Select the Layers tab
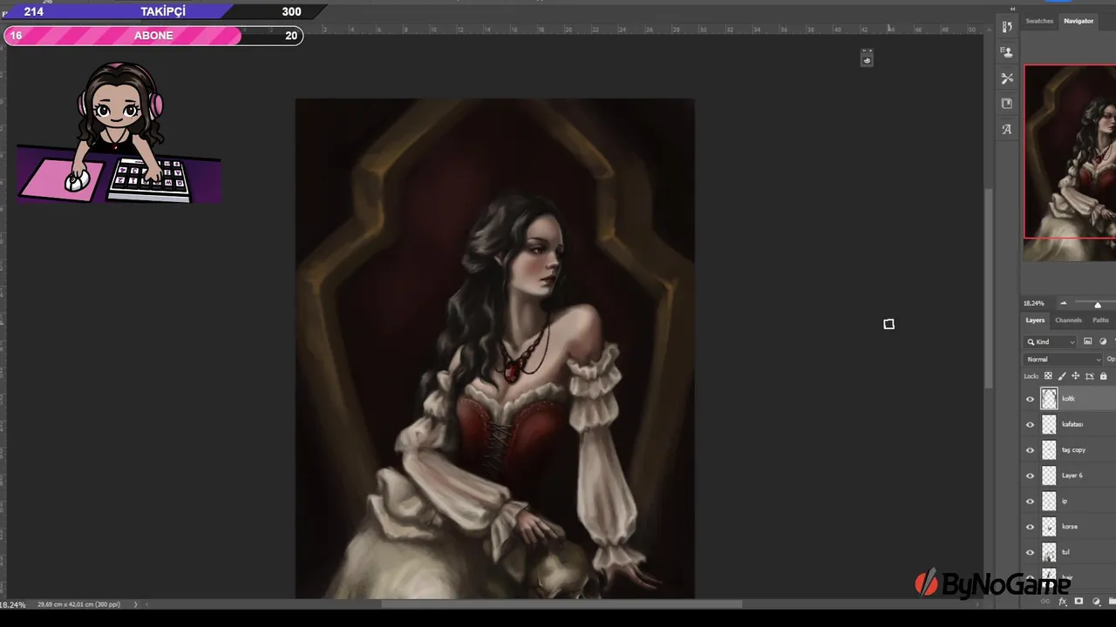 pyautogui.click(x=1035, y=320)
